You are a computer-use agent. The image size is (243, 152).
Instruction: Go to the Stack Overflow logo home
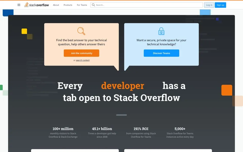tap(36, 5)
